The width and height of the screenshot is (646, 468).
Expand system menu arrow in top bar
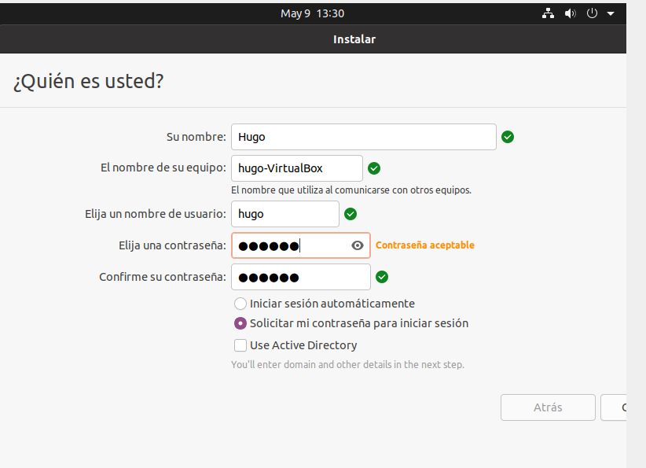point(611,13)
